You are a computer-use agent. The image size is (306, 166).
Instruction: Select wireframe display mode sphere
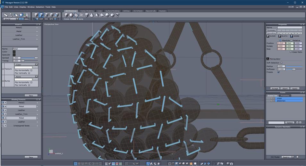pyautogui.click(x=169, y=164)
